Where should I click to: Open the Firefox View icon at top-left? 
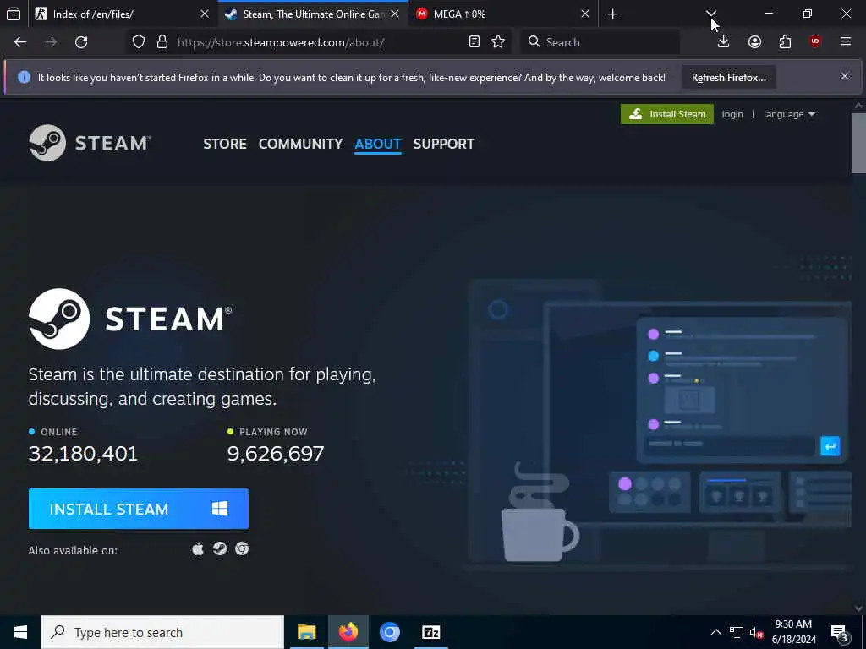[x=14, y=14]
